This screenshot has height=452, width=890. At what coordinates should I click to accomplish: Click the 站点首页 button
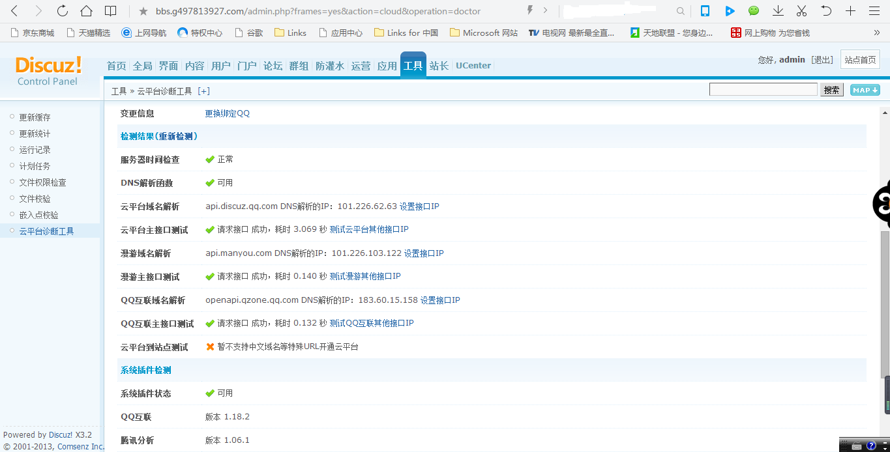click(x=860, y=60)
